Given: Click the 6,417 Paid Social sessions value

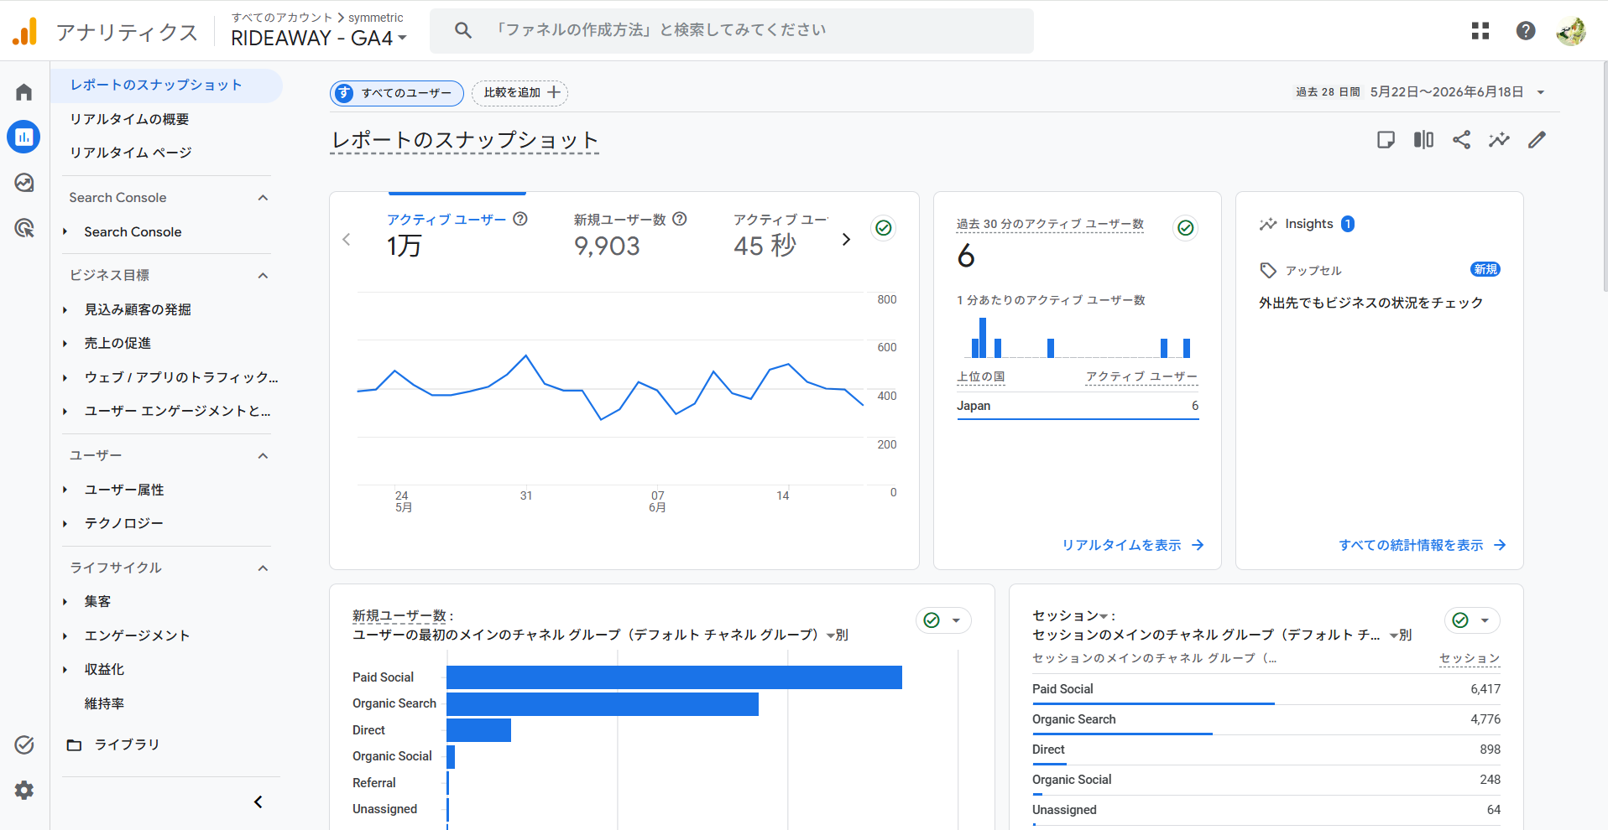Looking at the screenshot, I should coord(1485,689).
